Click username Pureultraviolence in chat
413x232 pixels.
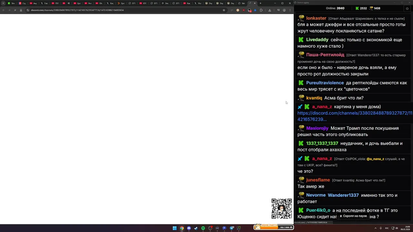(325, 83)
